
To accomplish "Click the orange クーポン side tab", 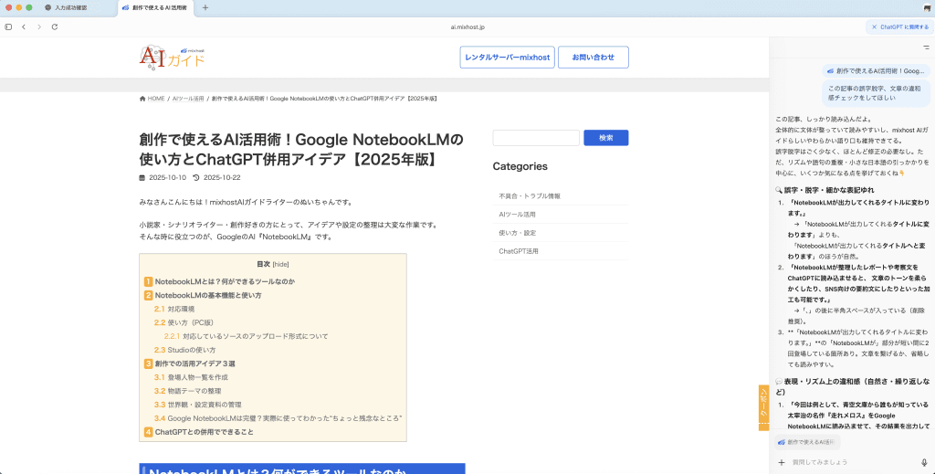I will tap(763, 407).
